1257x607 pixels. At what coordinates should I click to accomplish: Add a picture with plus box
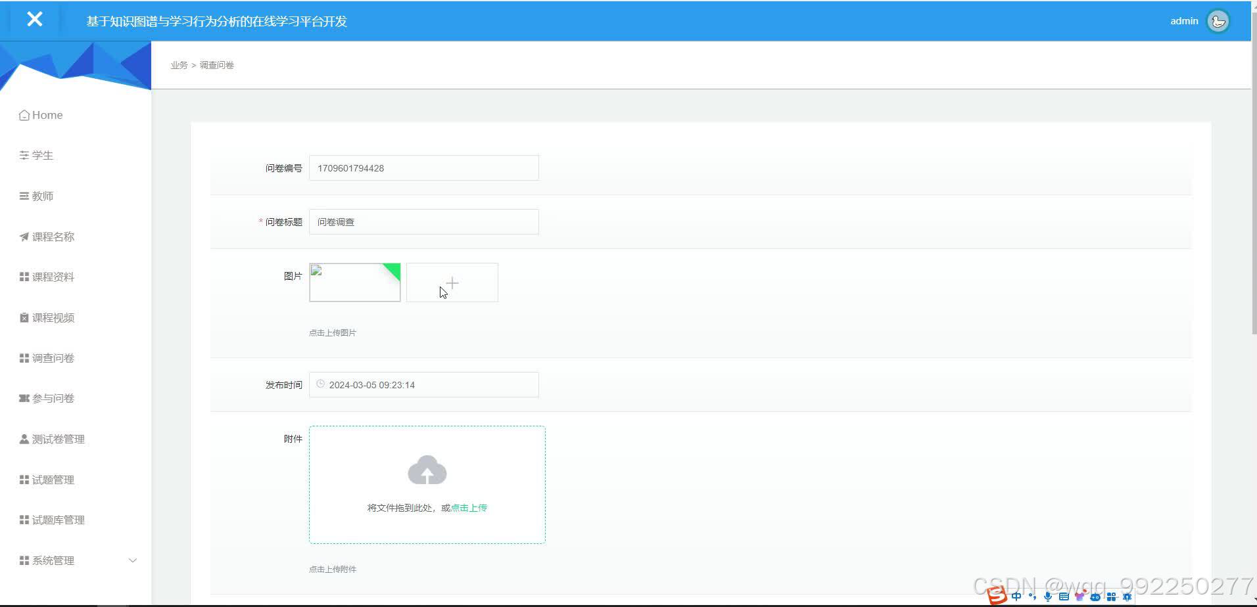[x=452, y=282]
